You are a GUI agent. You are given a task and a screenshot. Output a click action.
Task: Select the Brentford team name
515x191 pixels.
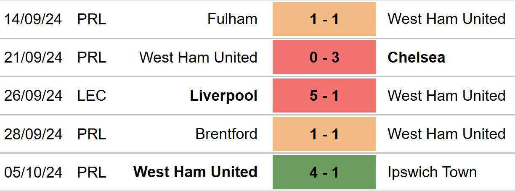pos(226,134)
